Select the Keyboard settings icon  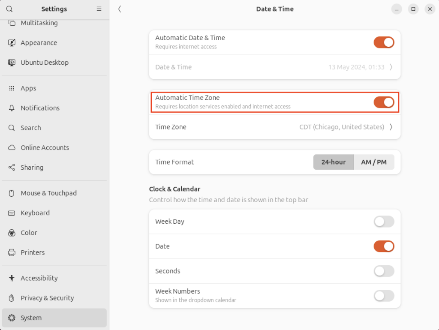coord(12,213)
